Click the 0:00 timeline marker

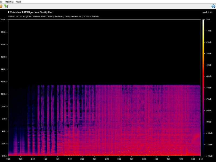tap(9, 159)
